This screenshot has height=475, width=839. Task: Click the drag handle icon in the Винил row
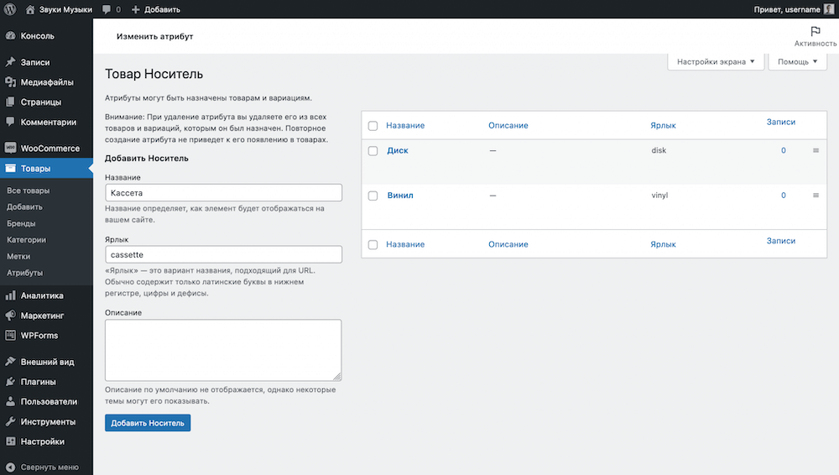(816, 196)
